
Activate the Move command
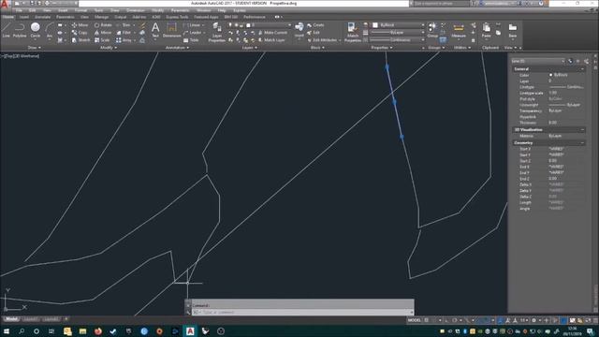(x=80, y=25)
